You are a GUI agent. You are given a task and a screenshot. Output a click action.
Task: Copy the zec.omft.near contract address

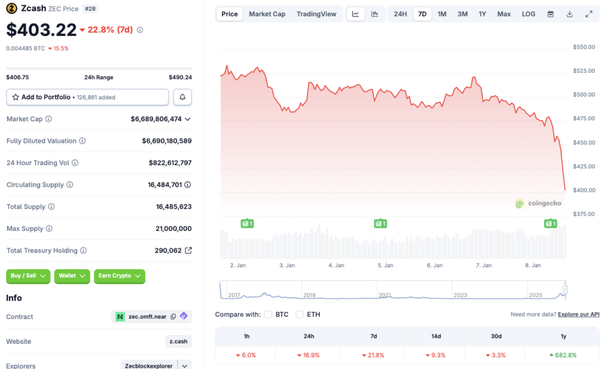(173, 316)
